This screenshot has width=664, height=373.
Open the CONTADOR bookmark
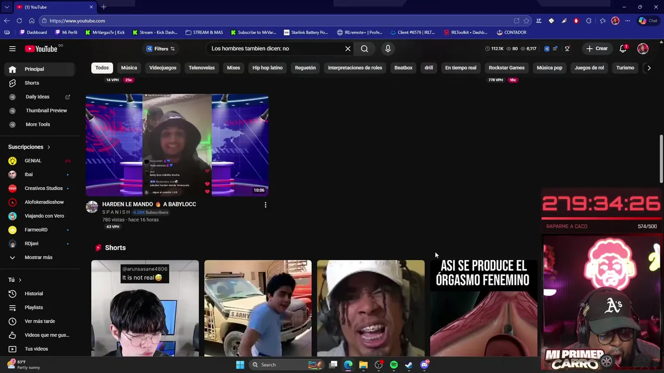(x=511, y=32)
